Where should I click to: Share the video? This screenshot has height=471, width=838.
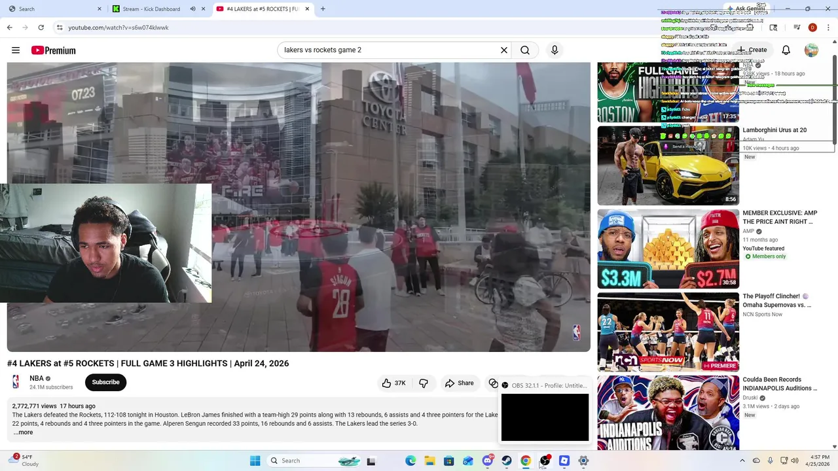(459, 383)
